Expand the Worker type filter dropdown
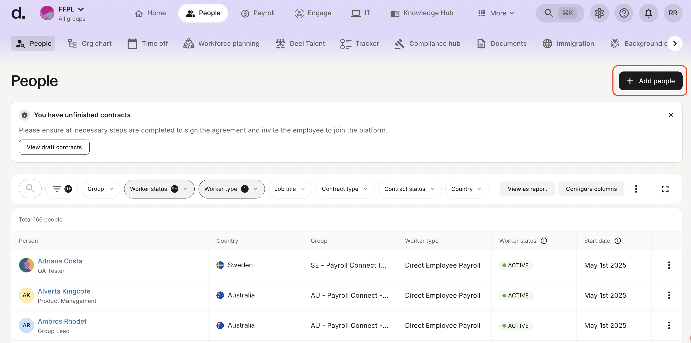 pyautogui.click(x=232, y=189)
